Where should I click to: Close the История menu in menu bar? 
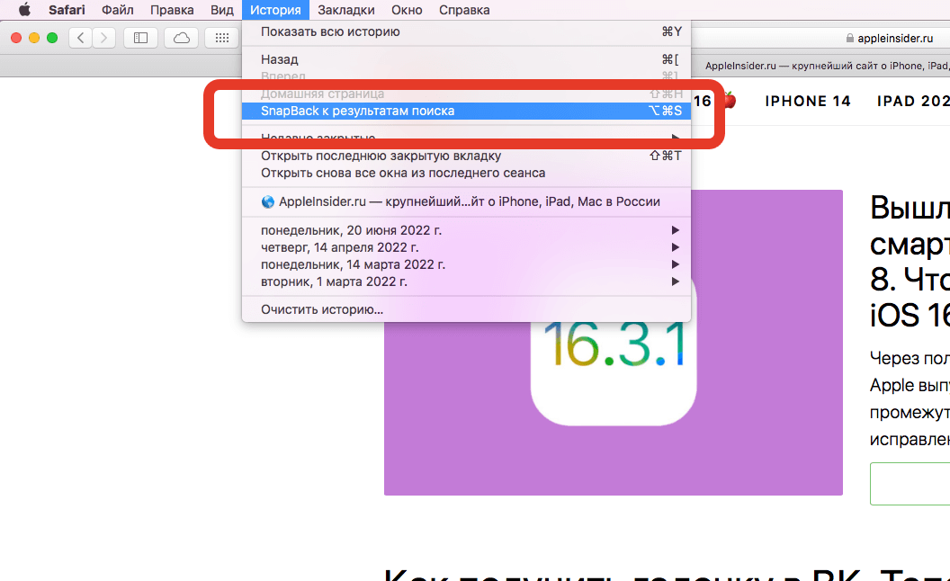point(275,10)
